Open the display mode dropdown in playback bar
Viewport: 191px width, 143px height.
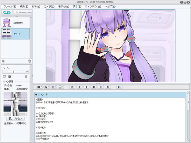(x=39, y=87)
